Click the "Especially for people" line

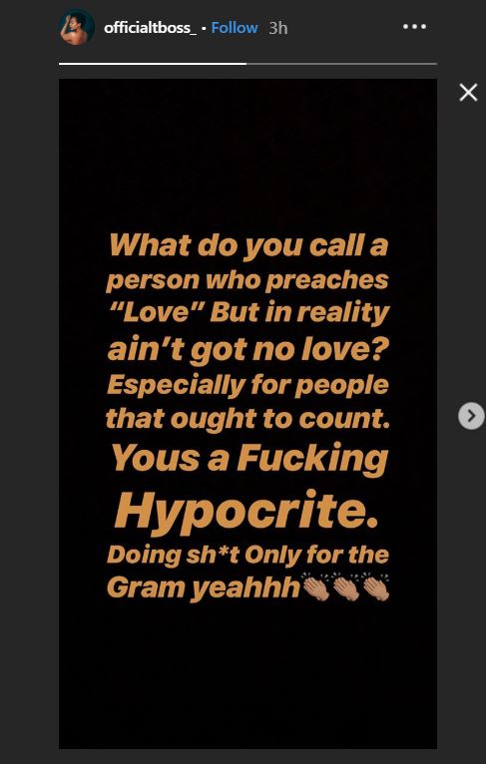(247, 386)
